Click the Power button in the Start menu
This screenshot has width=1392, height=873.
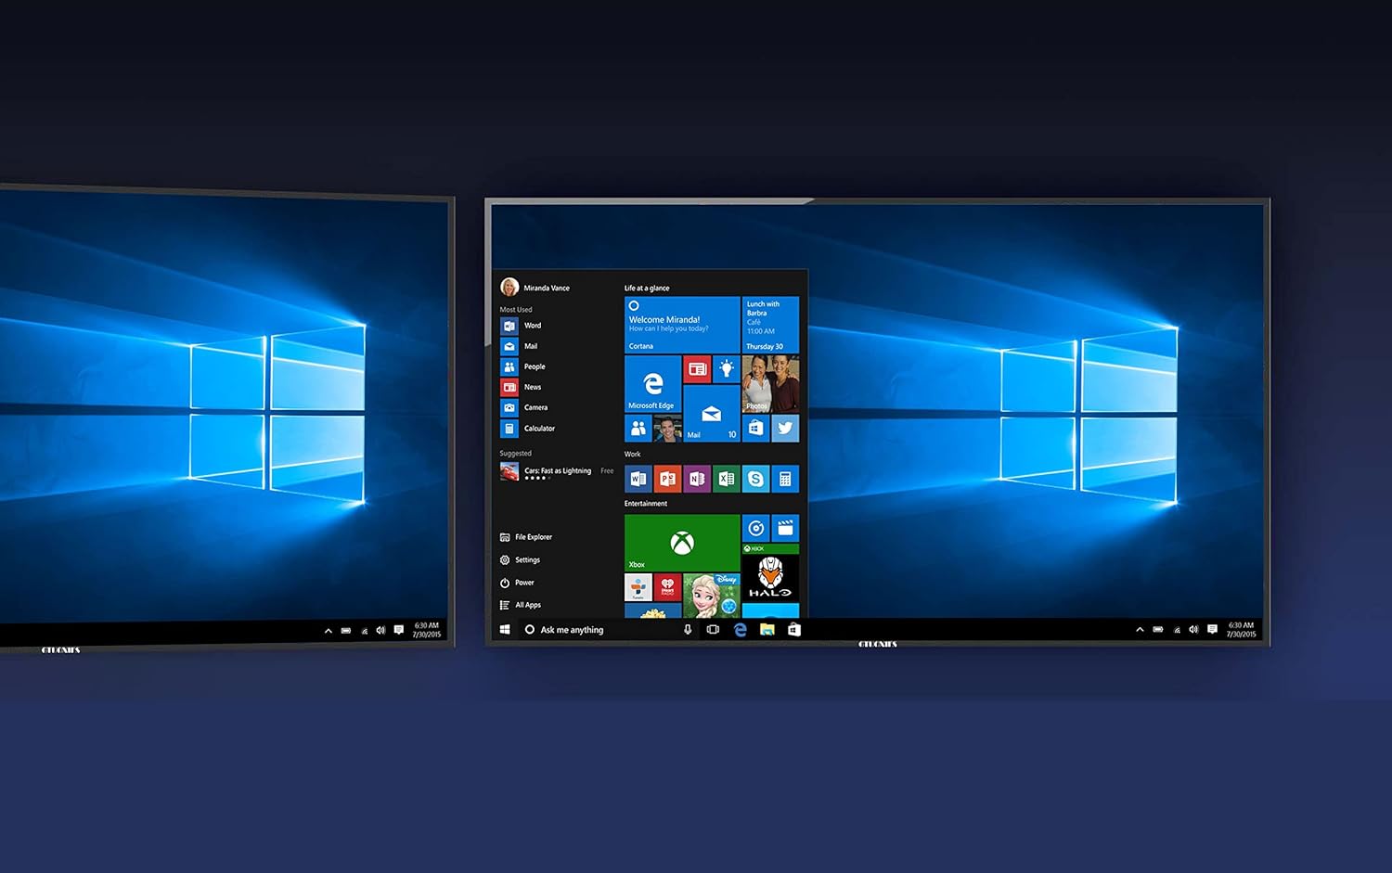click(x=523, y=583)
